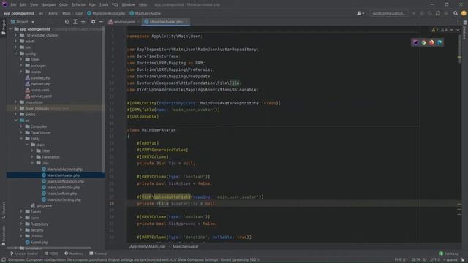Click the Project vertical tab on left stripe
The width and height of the screenshot is (468, 263).
point(3,27)
